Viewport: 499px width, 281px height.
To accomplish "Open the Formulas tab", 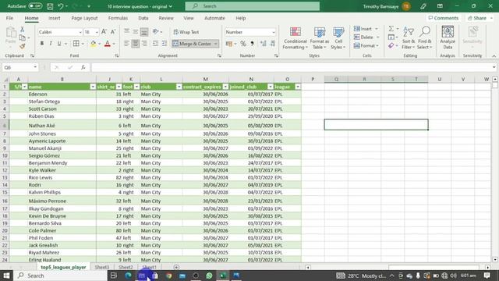I will pyautogui.click(x=118, y=18).
